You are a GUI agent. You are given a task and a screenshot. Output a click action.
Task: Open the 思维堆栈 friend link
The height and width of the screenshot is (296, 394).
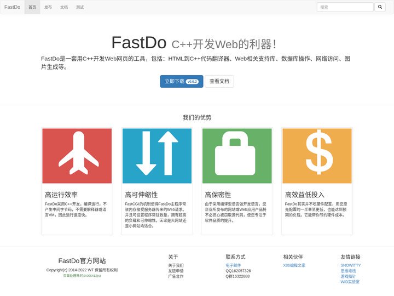pyautogui.click(x=348, y=271)
